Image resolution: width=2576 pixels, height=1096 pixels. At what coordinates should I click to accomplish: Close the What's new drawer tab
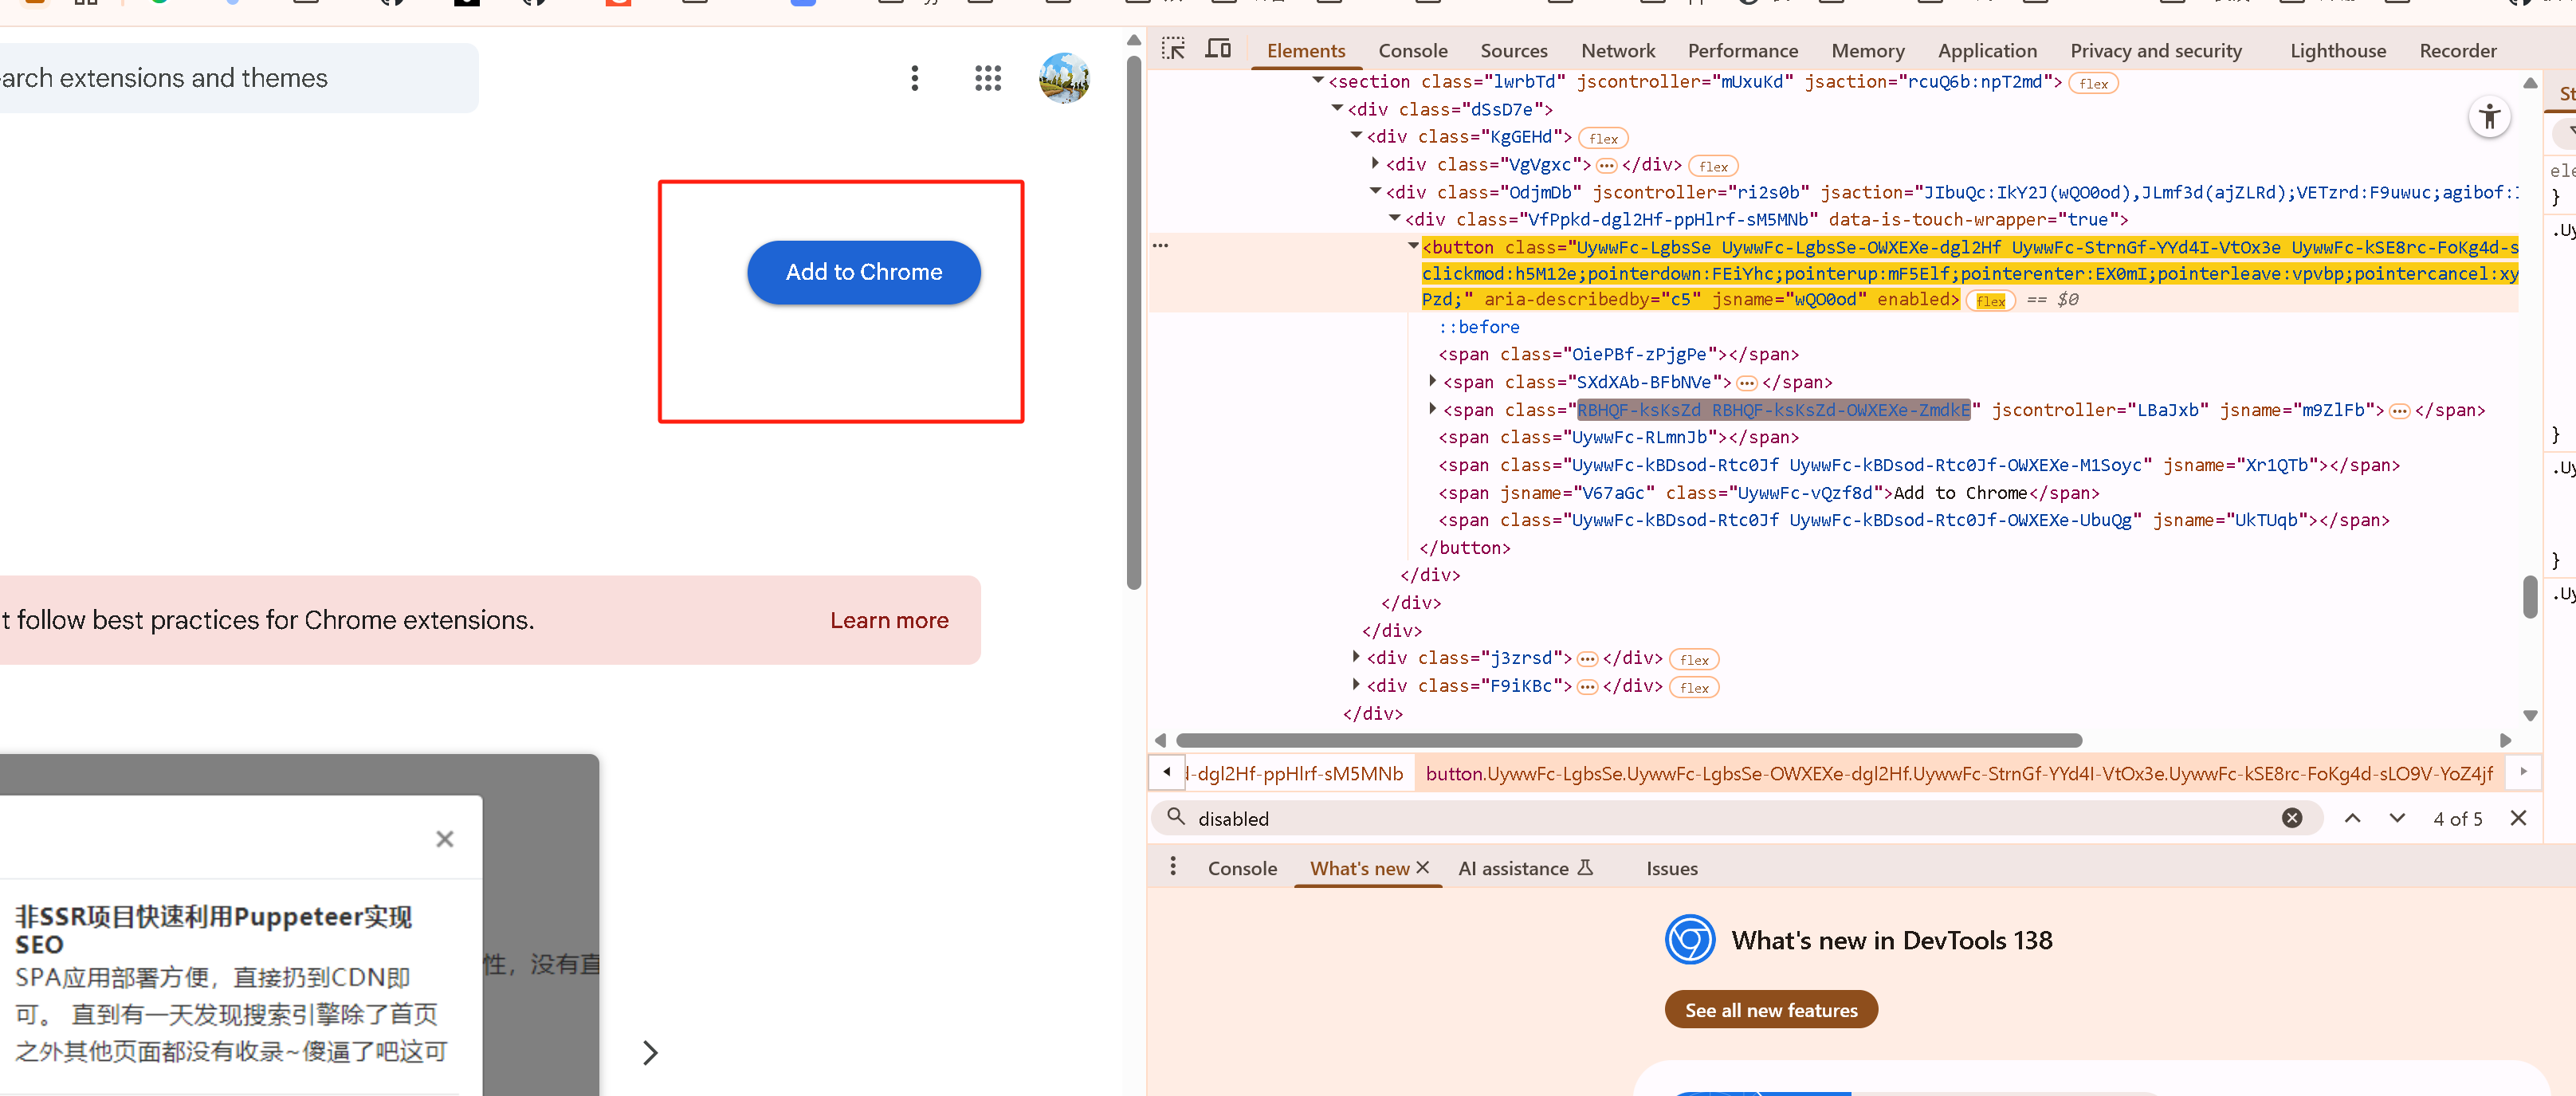pyautogui.click(x=1422, y=867)
